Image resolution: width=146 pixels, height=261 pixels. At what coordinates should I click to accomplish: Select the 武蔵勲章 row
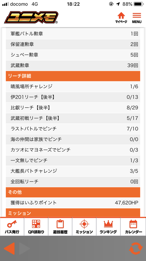pyautogui.click(x=73, y=65)
